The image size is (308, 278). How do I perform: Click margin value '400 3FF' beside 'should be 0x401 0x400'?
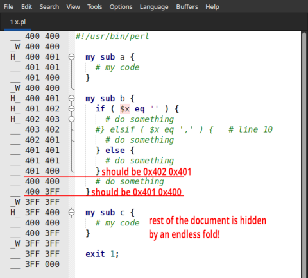(42, 192)
